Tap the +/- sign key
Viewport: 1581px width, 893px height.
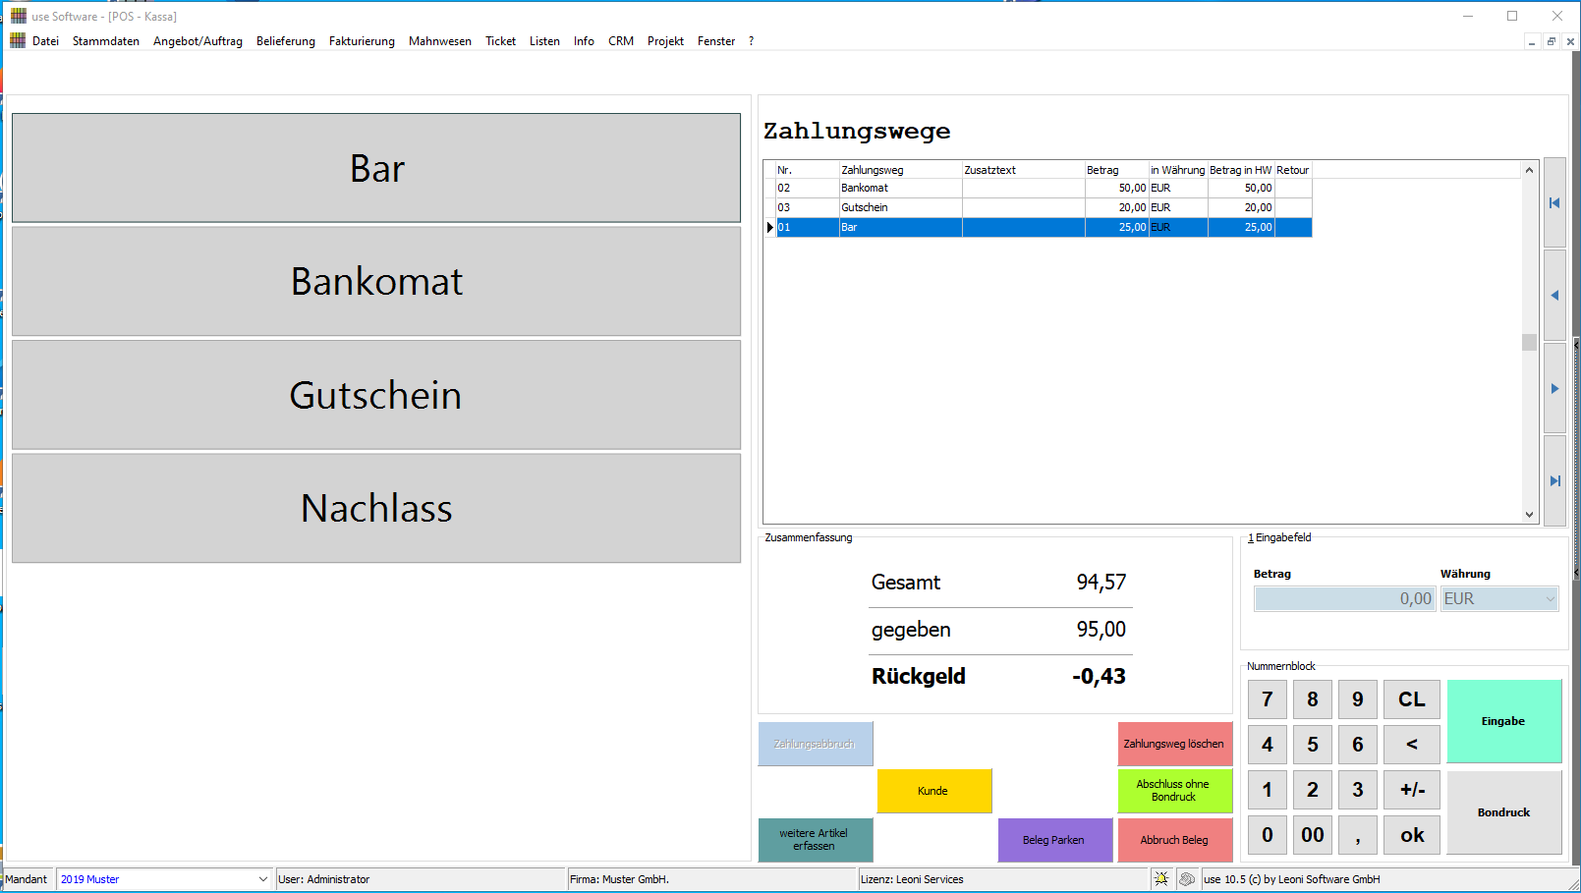pos(1412,790)
